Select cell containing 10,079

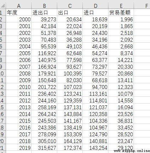[121, 94]
